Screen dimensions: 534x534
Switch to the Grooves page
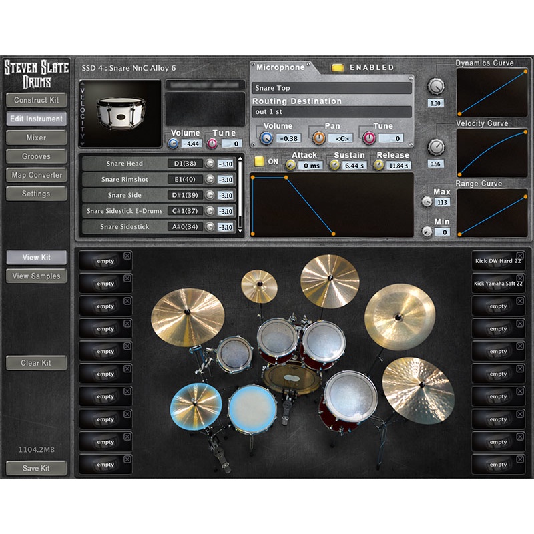36,156
